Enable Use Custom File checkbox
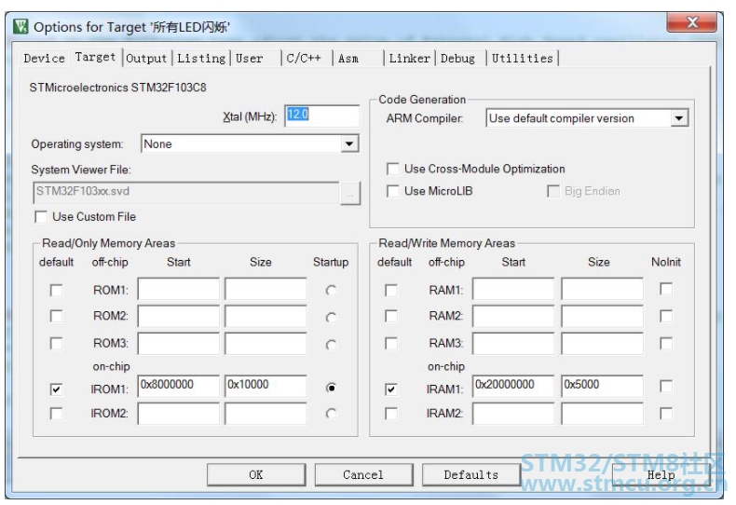Screen dimensions: 736x505 pyautogui.click(x=41, y=217)
